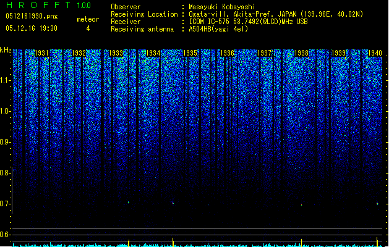
Task: Click the yellow power spike below 1938
Action: coord(301,243)
